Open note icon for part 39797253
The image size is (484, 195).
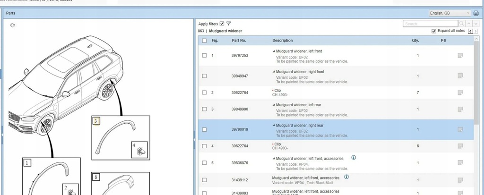tap(460, 56)
